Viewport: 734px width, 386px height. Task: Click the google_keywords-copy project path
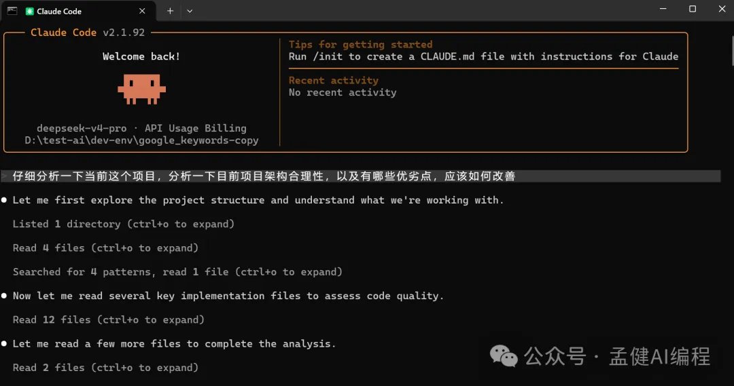tap(141, 140)
